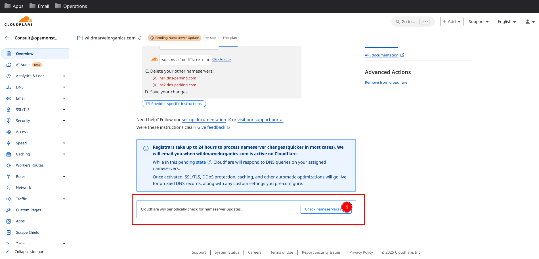Open the Add dropdown

[452, 22]
